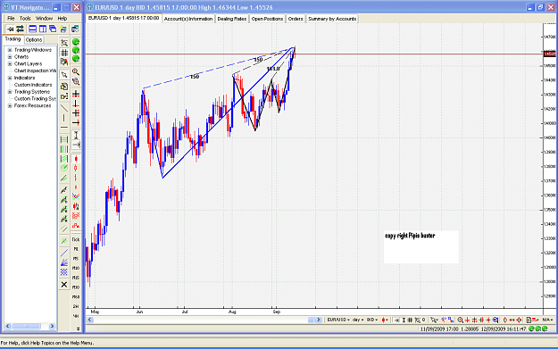Click the toolbar overflow chevron at bottom

(x=79, y=329)
